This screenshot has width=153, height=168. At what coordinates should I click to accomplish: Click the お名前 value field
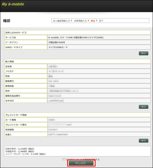99,66
